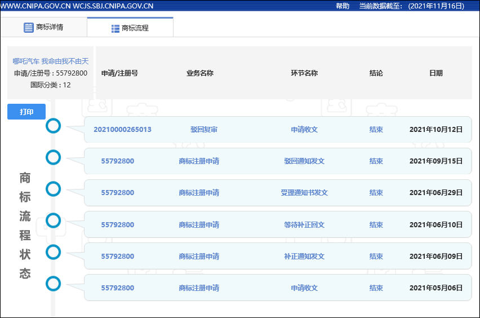Open application number 20210000265013 link
Viewport: 480px width, 318px height.
click(x=122, y=130)
